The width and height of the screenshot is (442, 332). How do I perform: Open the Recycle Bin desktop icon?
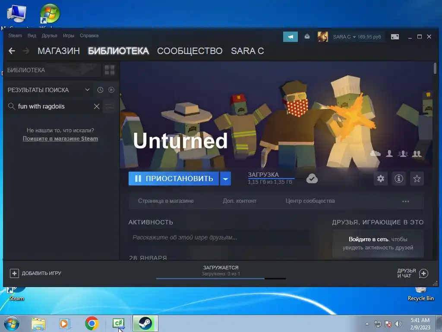(x=420, y=294)
